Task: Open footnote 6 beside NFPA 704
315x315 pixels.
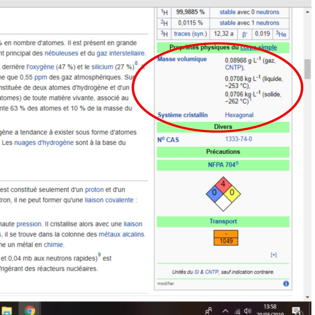Action: click(x=237, y=163)
